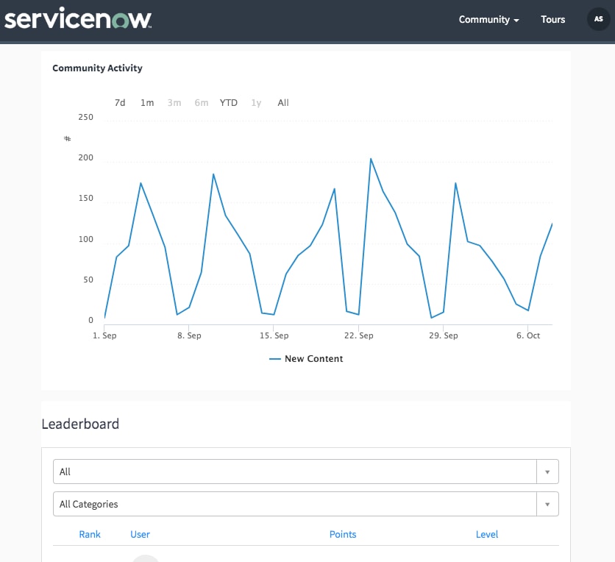Open the AS user avatar menu

coord(598,19)
